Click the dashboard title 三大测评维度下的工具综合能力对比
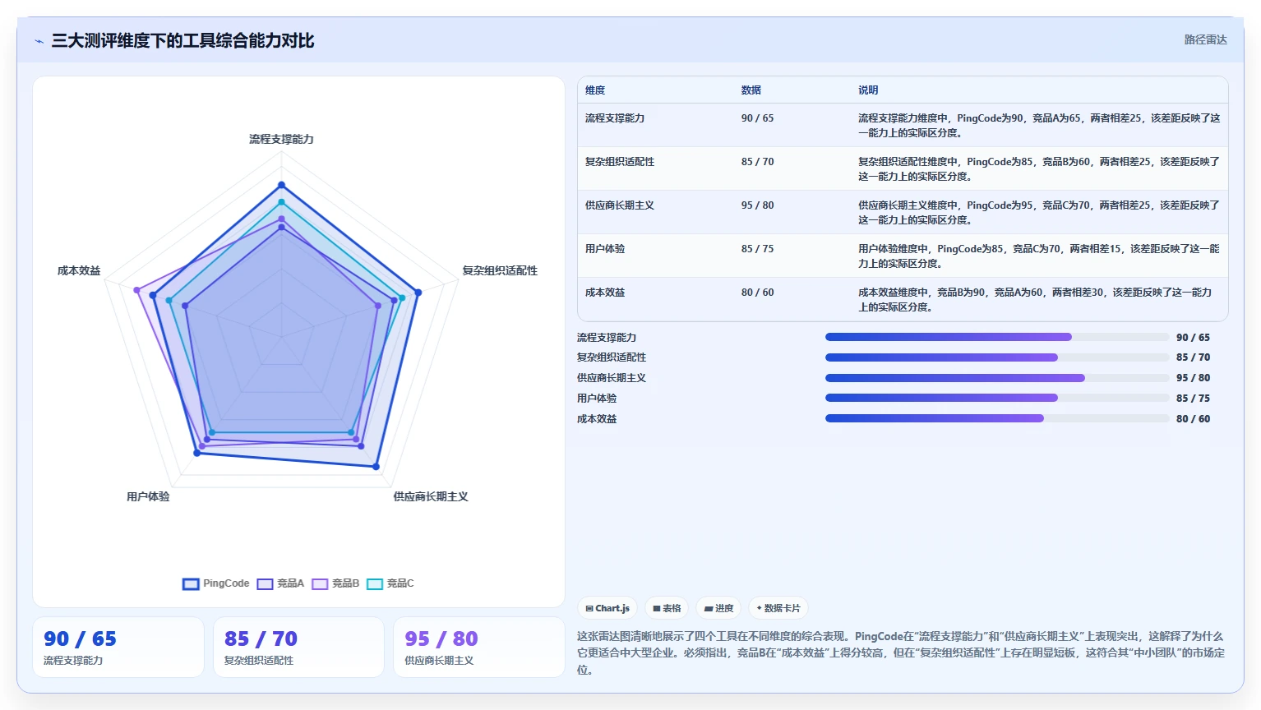This screenshot has height=710, width=1261. pyautogui.click(x=182, y=41)
